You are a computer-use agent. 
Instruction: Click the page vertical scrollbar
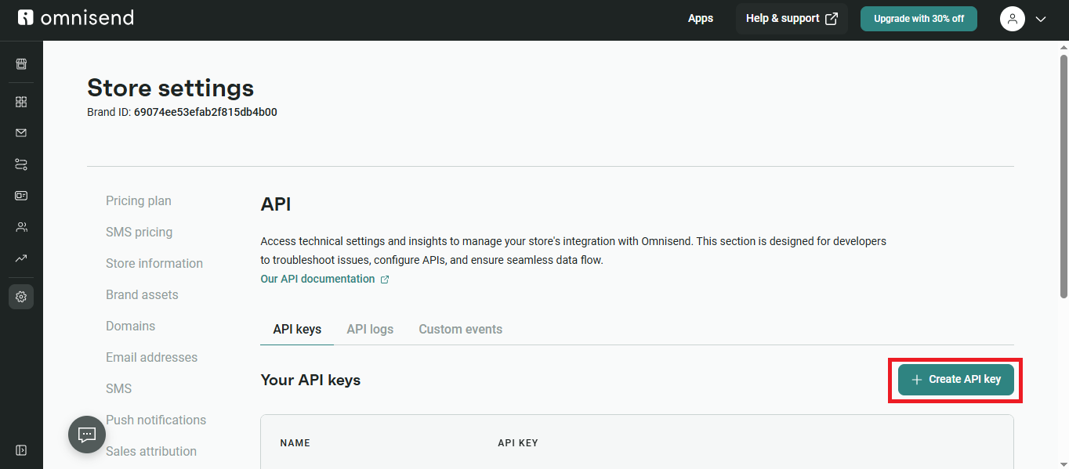[1064, 176]
